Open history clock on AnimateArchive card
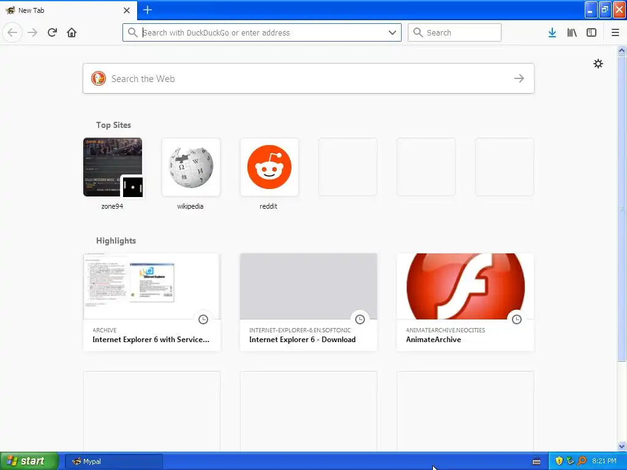This screenshot has height=470, width=627. (x=517, y=319)
